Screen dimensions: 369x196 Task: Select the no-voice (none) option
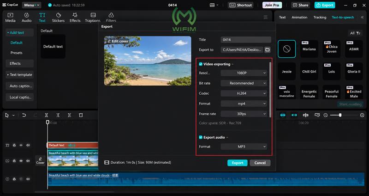(x=286, y=49)
